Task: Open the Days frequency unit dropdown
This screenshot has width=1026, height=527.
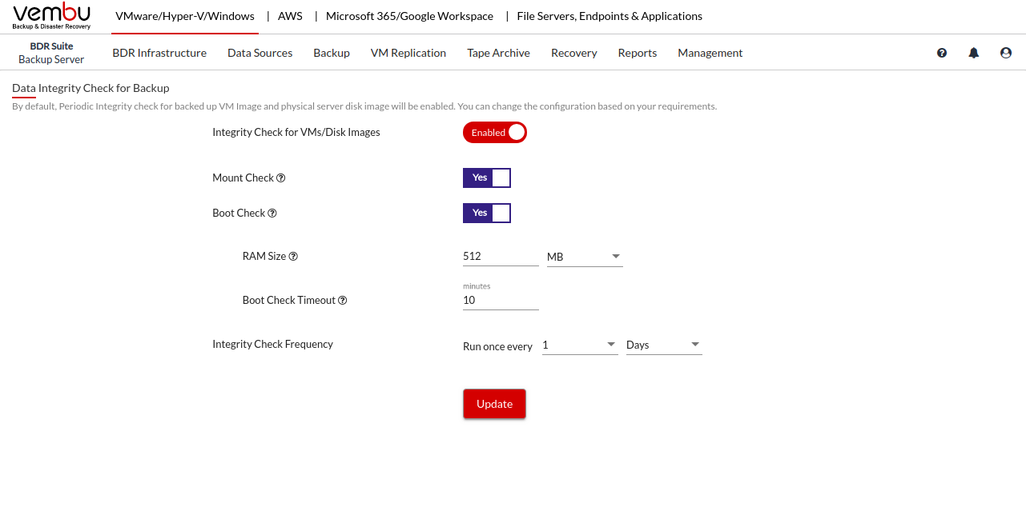Action: click(664, 345)
